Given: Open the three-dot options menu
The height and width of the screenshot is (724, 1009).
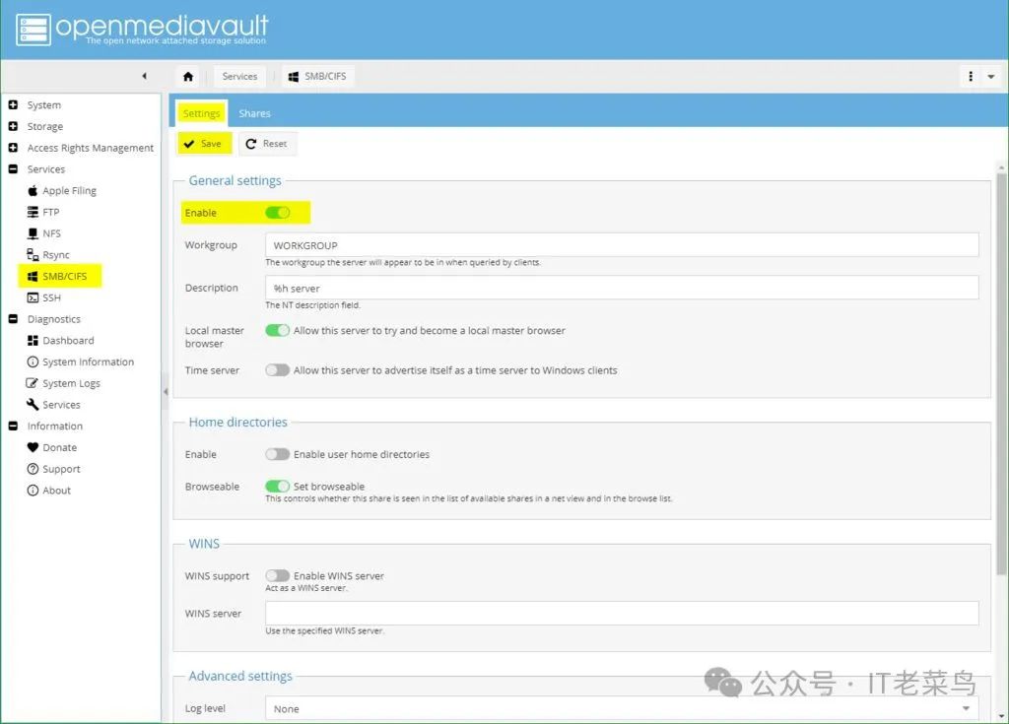Looking at the screenshot, I should click(x=971, y=77).
